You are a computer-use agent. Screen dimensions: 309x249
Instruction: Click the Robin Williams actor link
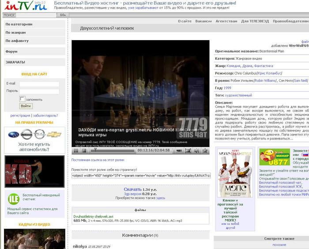click(x=265, y=80)
